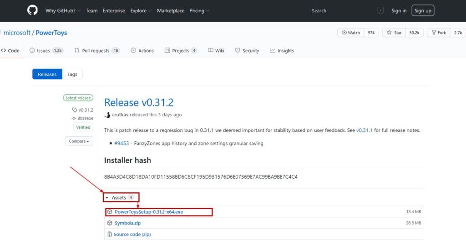Select the installer hash text
The width and height of the screenshot is (466, 240).
(x=201, y=177)
